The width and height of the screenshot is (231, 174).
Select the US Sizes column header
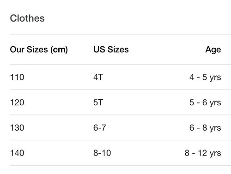click(x=111, y=49)
